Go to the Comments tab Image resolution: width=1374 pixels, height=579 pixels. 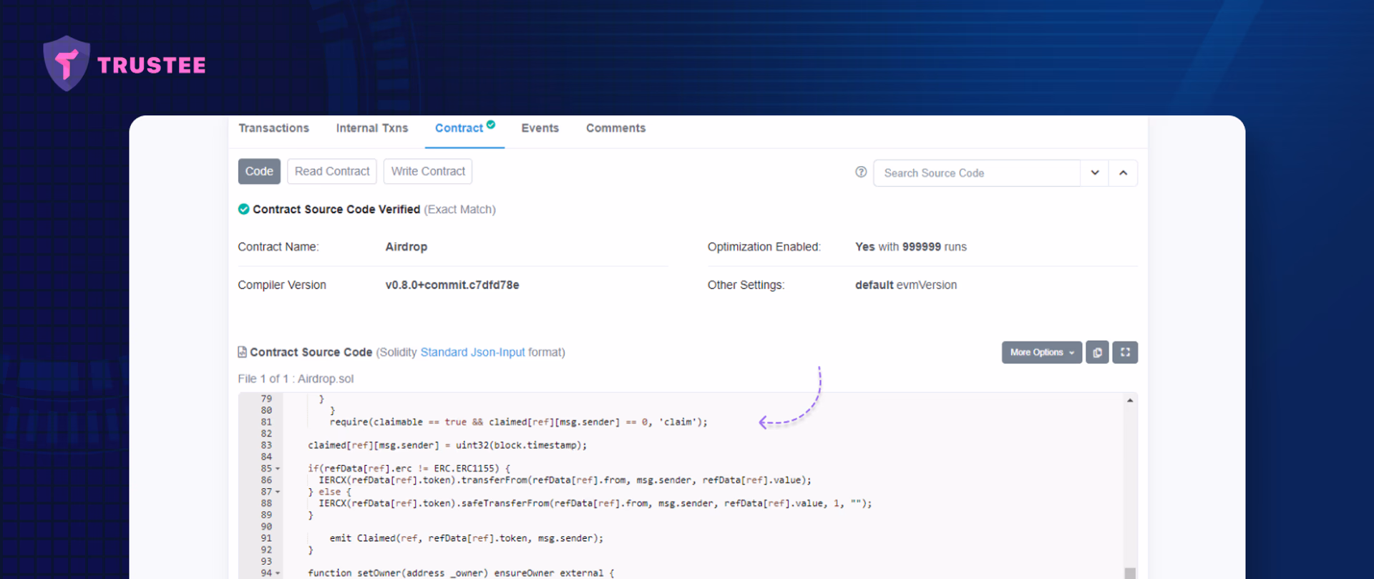[x=615, y=128]
